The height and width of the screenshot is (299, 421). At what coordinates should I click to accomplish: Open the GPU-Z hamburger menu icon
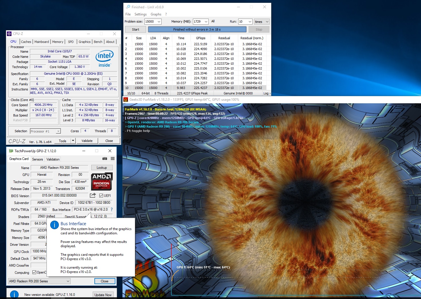pos(112,159)
